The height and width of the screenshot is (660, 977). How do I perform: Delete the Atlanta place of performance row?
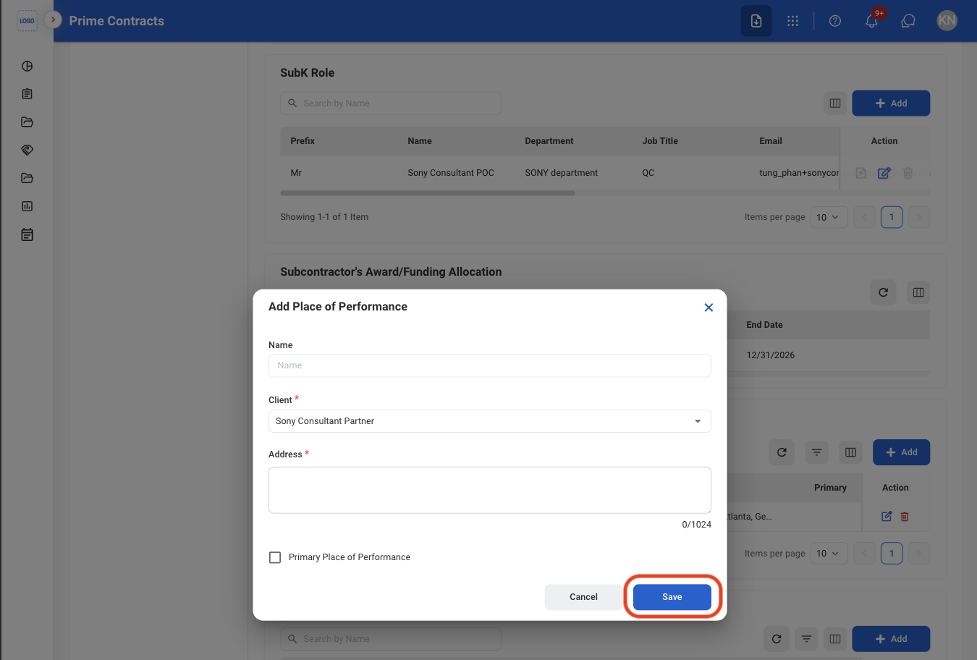pos(905,517)
